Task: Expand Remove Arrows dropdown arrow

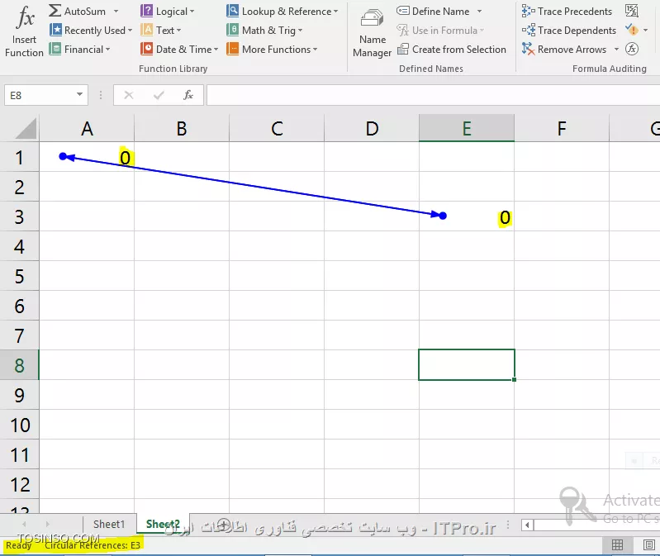Action: coord(617,50)
